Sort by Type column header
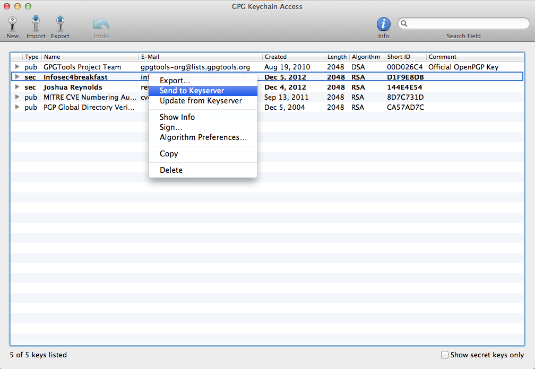 [x=32, y=57]
